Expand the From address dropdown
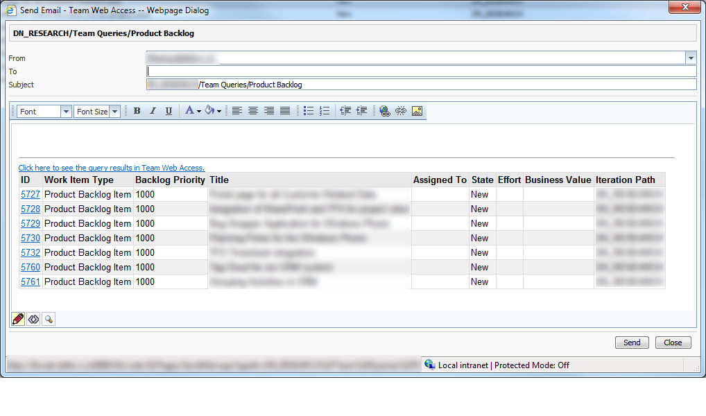This screenshot has width=706, height=416. (691, 58)
